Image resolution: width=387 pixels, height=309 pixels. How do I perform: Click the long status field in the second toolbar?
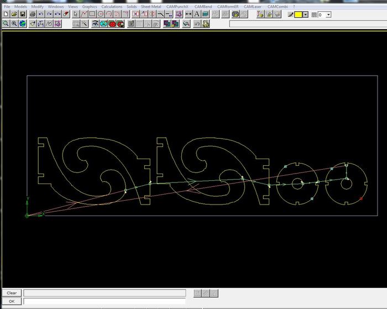308,24
